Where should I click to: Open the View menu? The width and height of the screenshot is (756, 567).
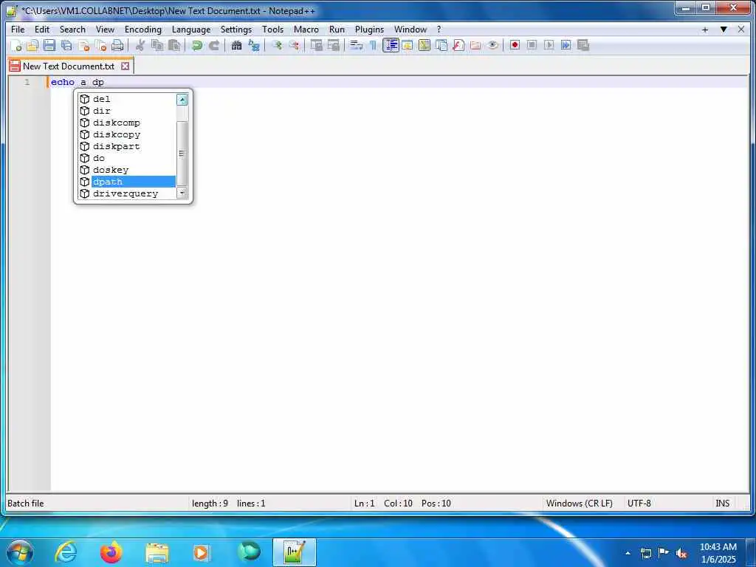point(105,30)
